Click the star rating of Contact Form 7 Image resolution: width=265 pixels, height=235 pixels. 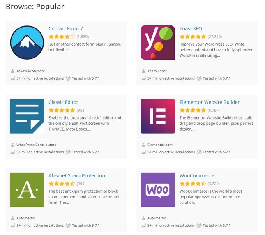point(62,37)
